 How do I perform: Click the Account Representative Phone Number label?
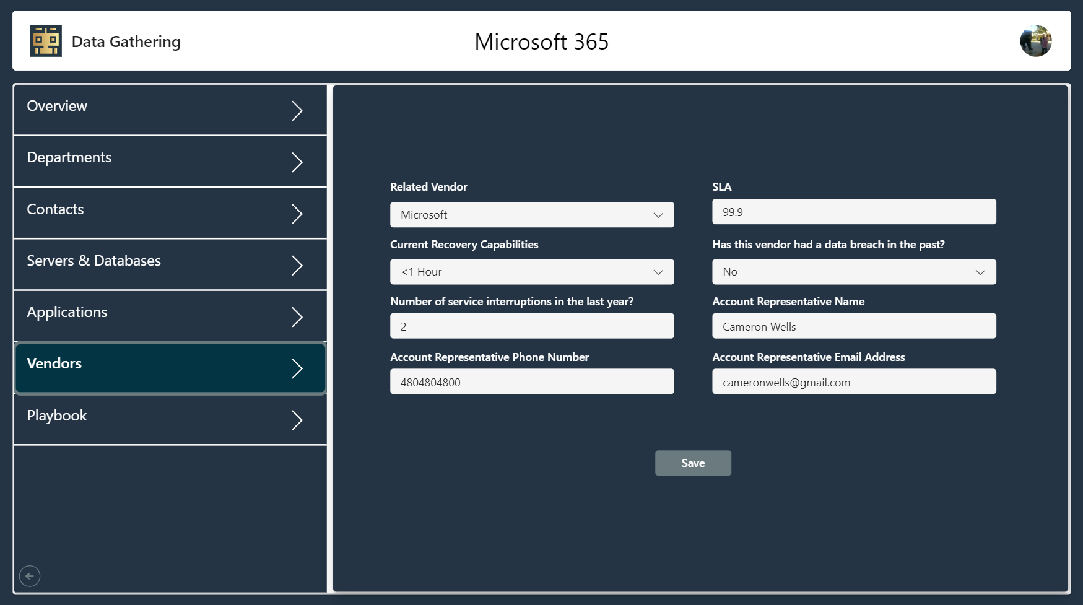[489, 357]
